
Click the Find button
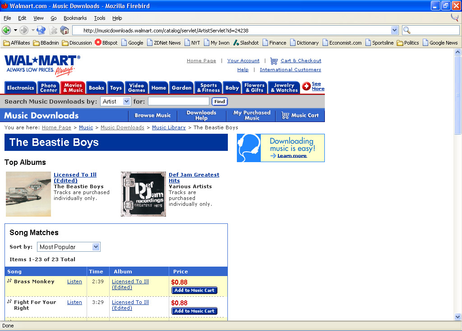pyautogui.click(x=220, y=101)
